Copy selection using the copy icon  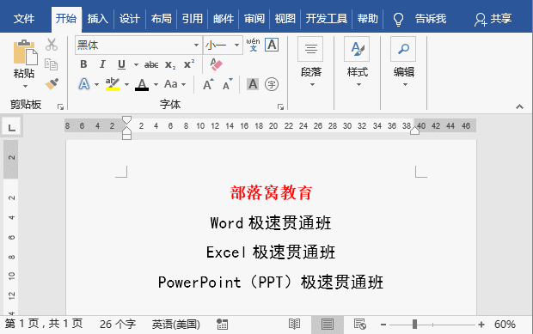click(52, 64)
